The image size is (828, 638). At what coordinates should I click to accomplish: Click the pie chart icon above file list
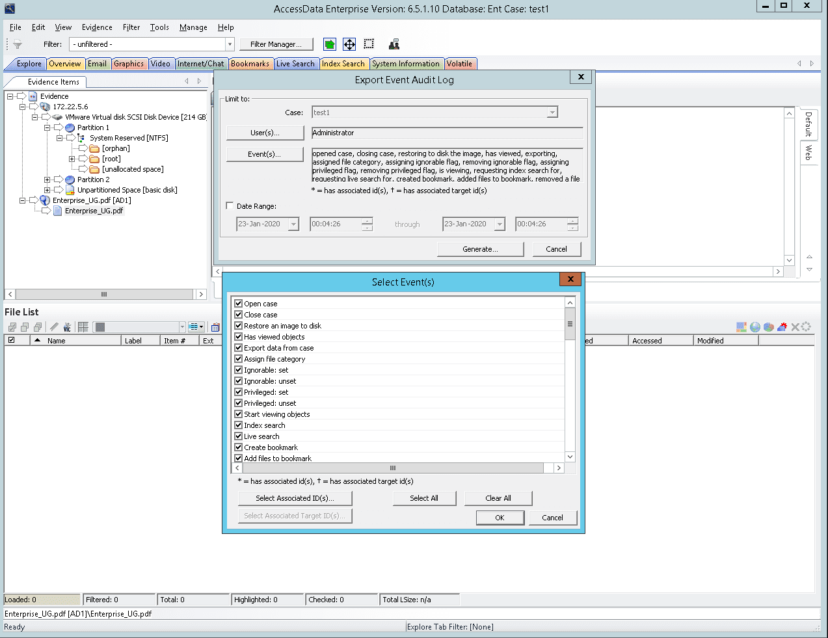pyautogui.click(x=768, y=327)
